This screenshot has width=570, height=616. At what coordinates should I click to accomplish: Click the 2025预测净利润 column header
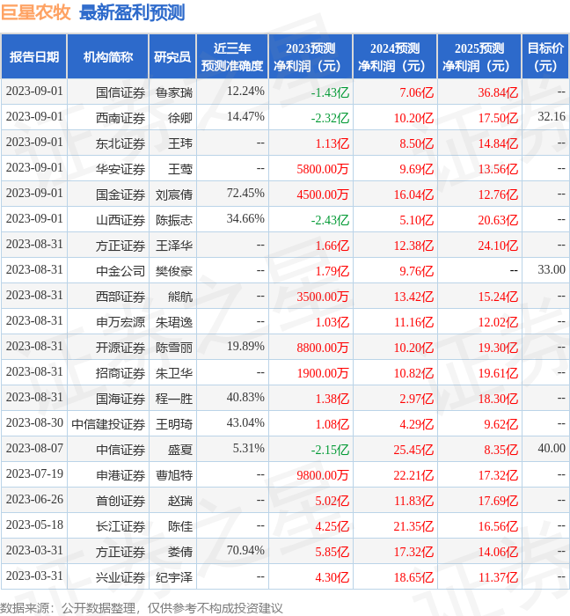click(x=479, y=57)
